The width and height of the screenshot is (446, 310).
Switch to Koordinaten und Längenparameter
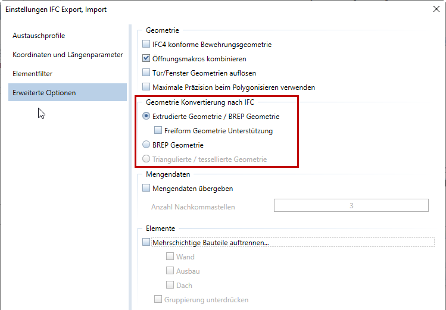point(67,55)
